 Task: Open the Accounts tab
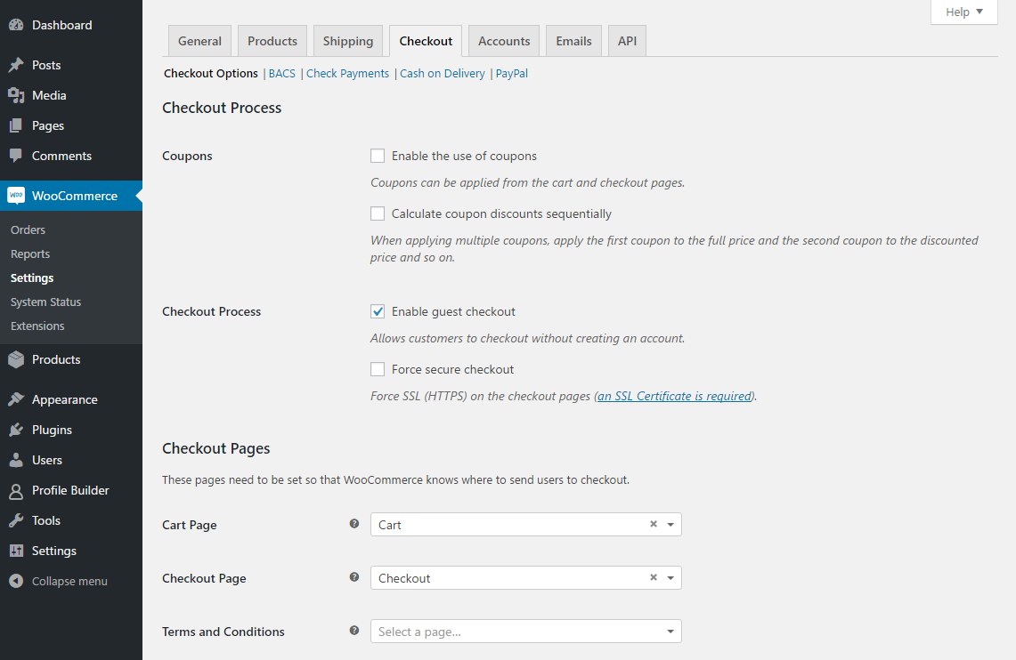coord(504,41)
